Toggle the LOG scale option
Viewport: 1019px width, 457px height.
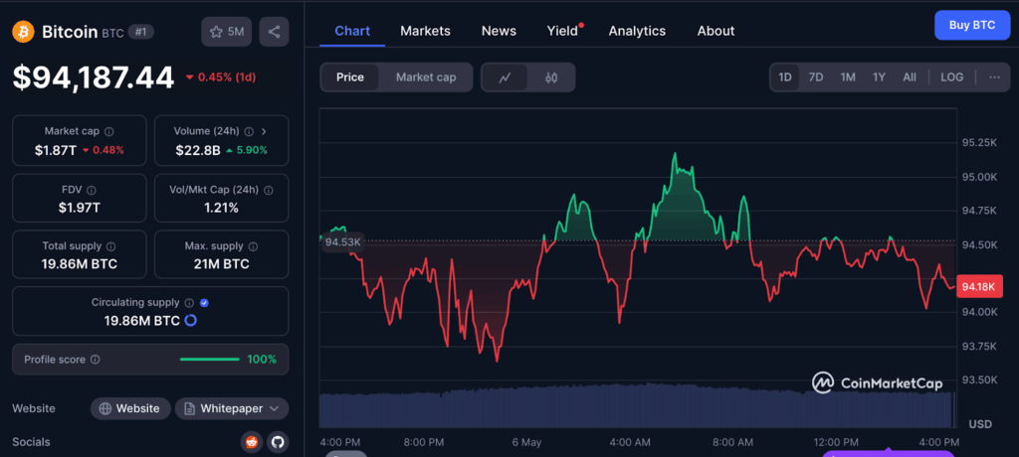tap(951, 77)
